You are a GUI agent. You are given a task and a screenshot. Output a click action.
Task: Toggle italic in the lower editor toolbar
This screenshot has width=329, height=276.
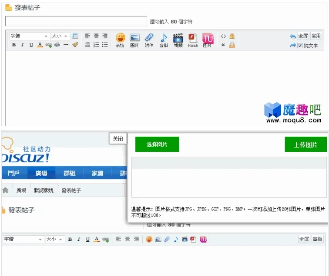79,239
